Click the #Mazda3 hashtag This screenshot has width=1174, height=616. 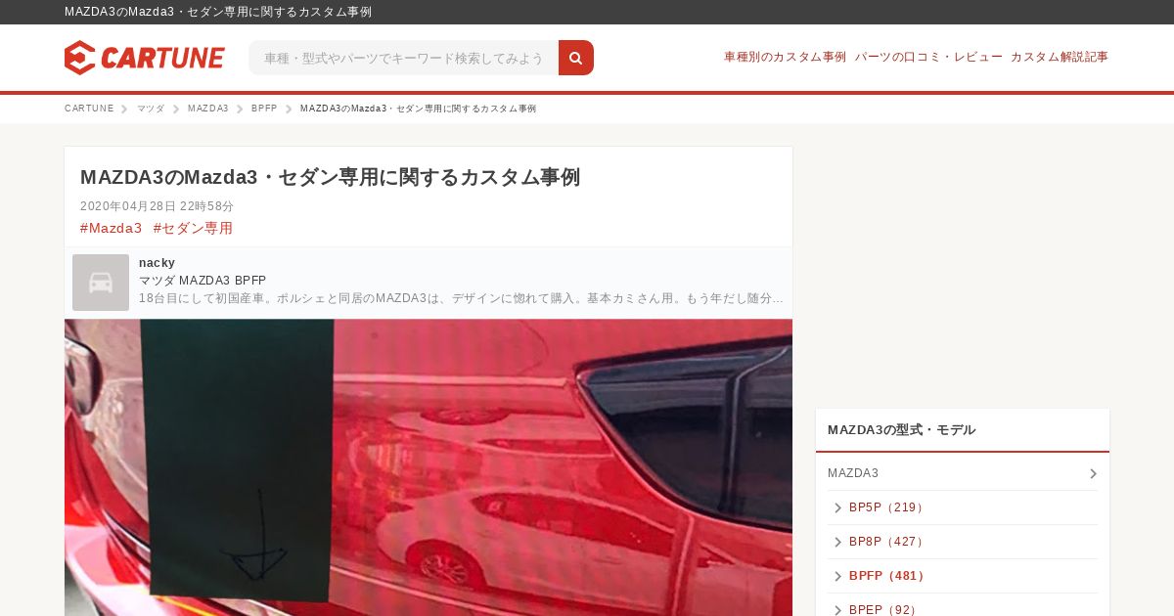click(111, 228)
